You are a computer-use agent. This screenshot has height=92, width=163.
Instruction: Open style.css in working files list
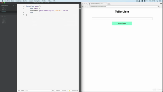point(4,10)
